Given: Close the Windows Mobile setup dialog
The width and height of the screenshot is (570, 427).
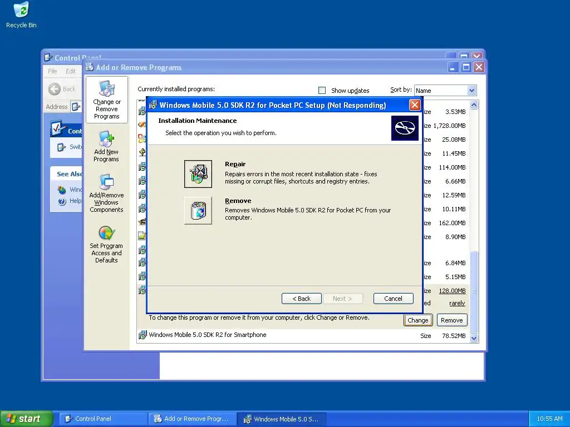Looking at the screenshot, I should [x=414, y=105].
